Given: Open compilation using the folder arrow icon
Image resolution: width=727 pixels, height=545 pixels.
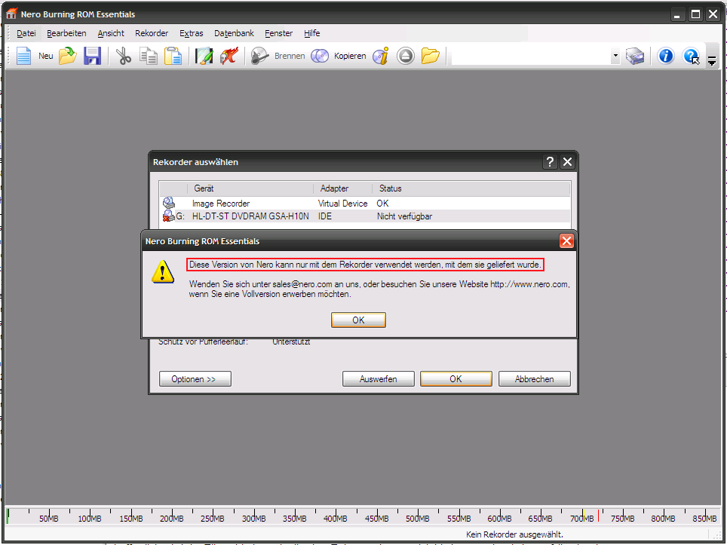Looking at the screenshot, I should 68,56.
